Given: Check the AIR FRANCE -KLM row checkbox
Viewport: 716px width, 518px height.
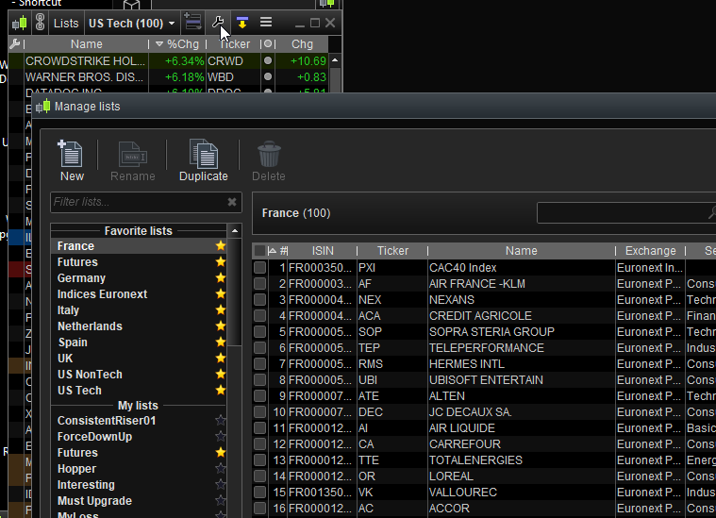Looking at the screenshot, I should point(259,283).
